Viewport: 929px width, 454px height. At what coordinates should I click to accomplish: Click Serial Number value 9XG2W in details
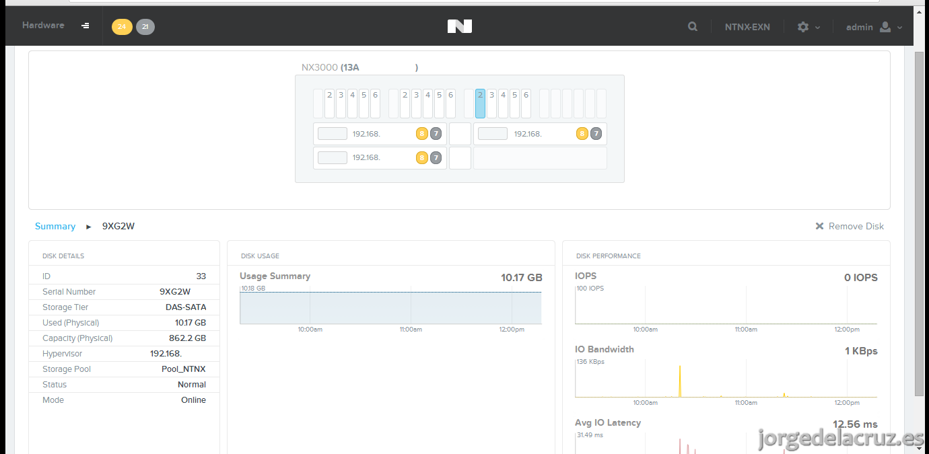175,292
